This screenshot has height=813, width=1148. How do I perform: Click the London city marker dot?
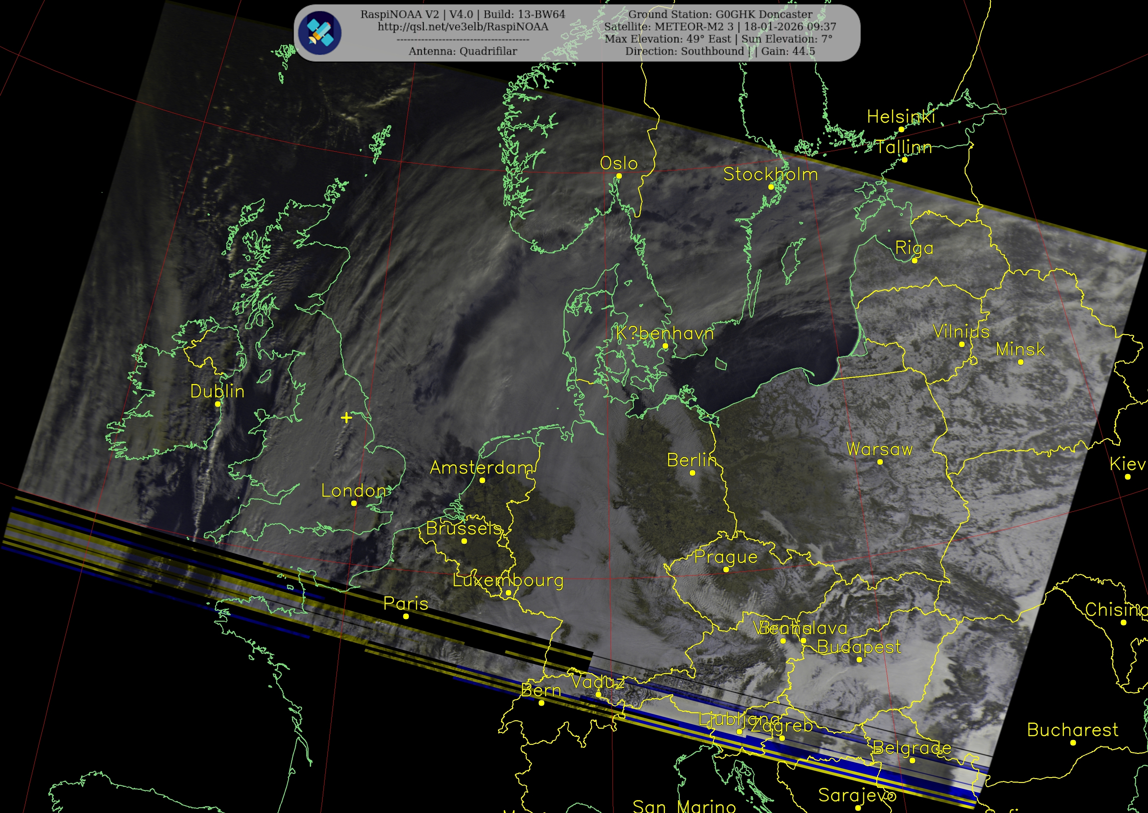coord(353,503)
